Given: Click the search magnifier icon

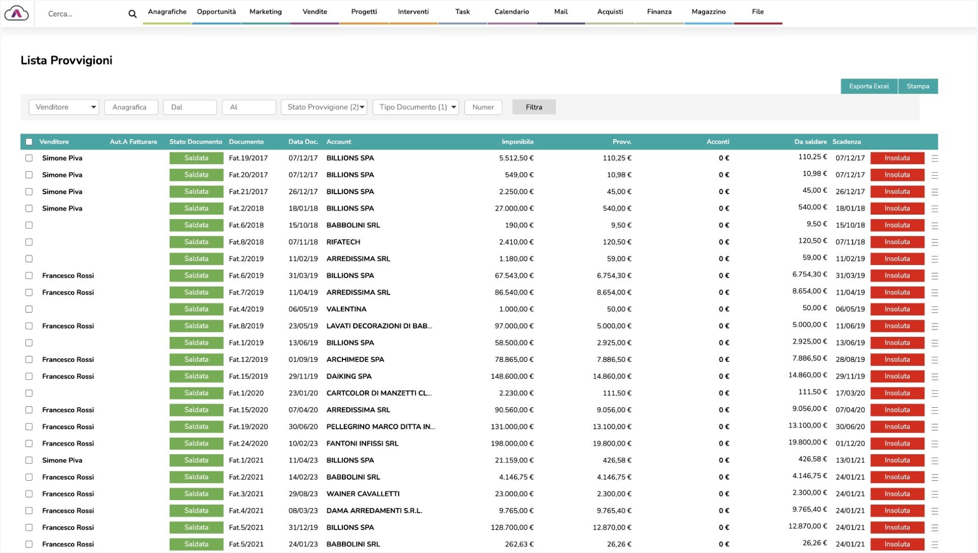Looking at the screenshot, I should pyautogui.click(x=132, y=14).
